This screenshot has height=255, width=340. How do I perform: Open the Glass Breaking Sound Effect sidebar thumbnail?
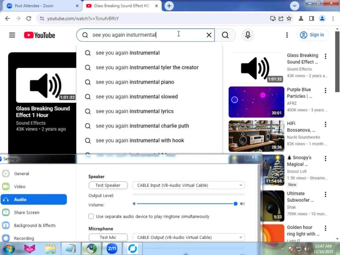(x=256, y=68)
